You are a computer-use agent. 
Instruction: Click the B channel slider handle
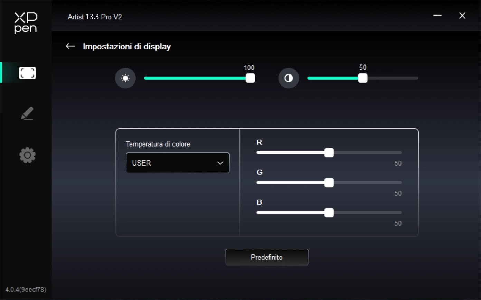pos(329,213)
